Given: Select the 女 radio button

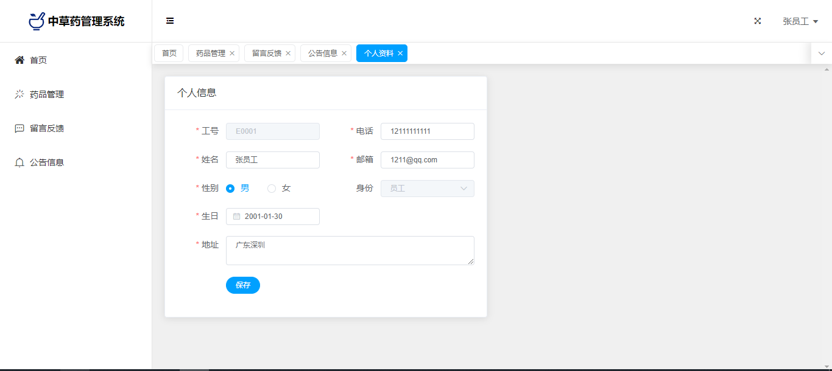Looking at the screenshot, I should click(272, 189).
